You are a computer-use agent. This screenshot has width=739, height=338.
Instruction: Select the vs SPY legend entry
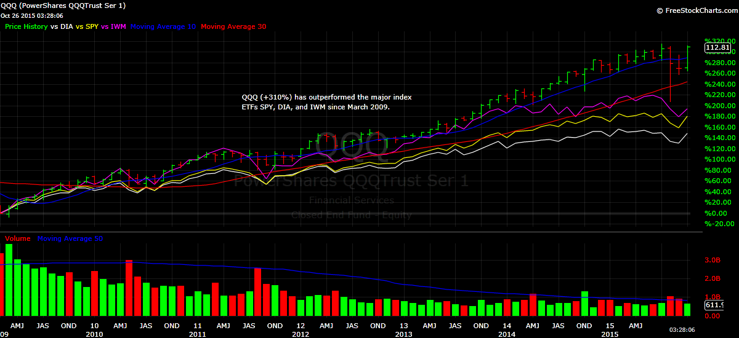[x=87, y=27]
